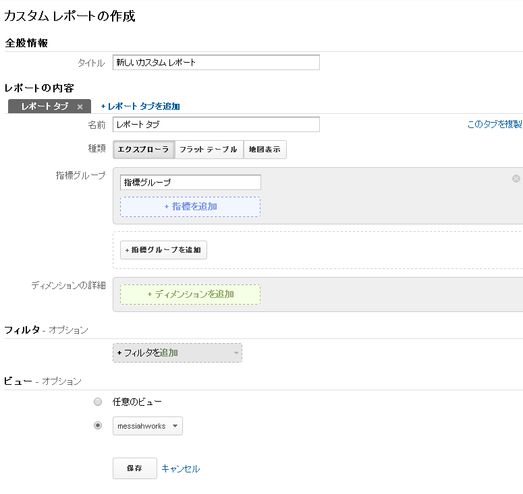The width and height of the screenshot is (523, 494).
Task: Click 指標グループを追加 button
Action: (x=163, y=250)
